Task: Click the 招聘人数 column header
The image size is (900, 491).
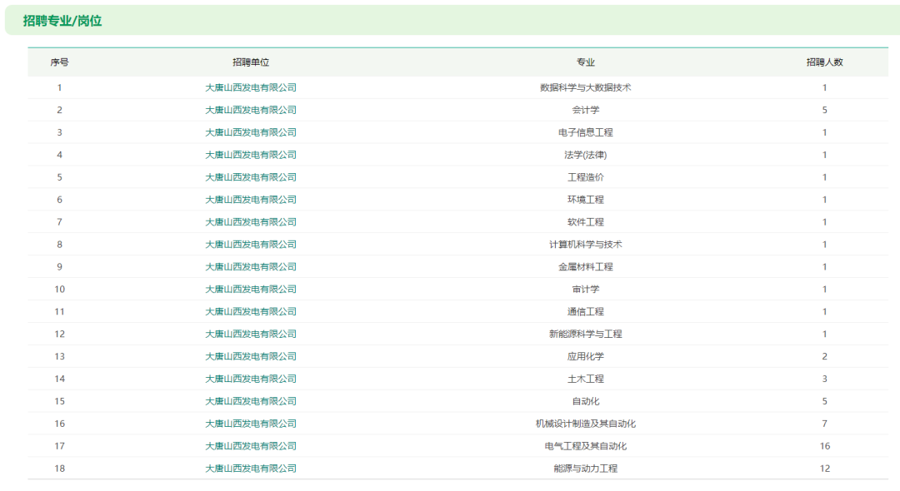Action: pyautogui.click(x=825, y=62)
